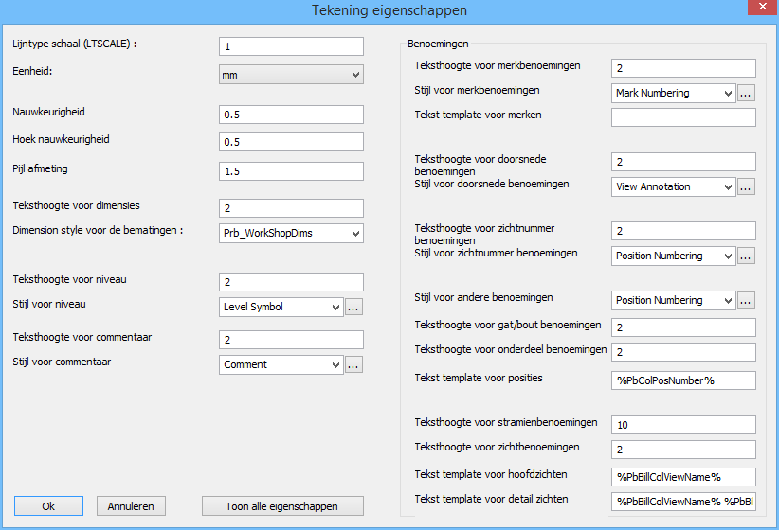Open Stijl voor andere benoemingen dropdown
The width and height of the screenshot is (779, 530).
(x=673, y=300)
